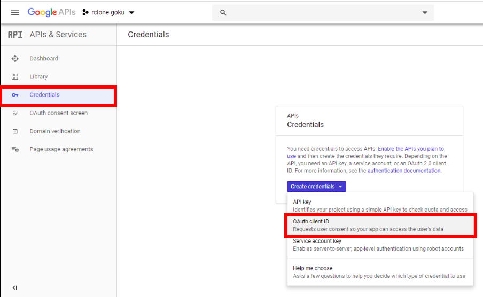Click the Google APIs logo
The height and width of the screenshot is (297, 483).
(x=51, y=12)
